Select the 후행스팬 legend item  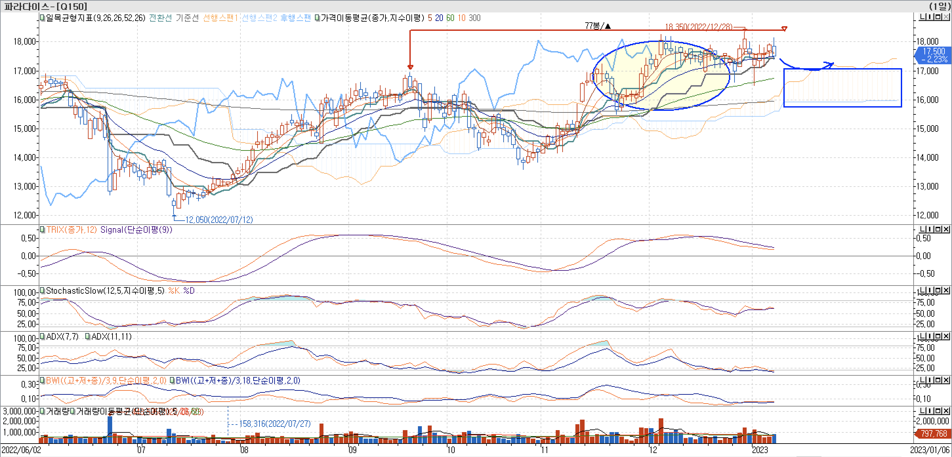point(295,18)
